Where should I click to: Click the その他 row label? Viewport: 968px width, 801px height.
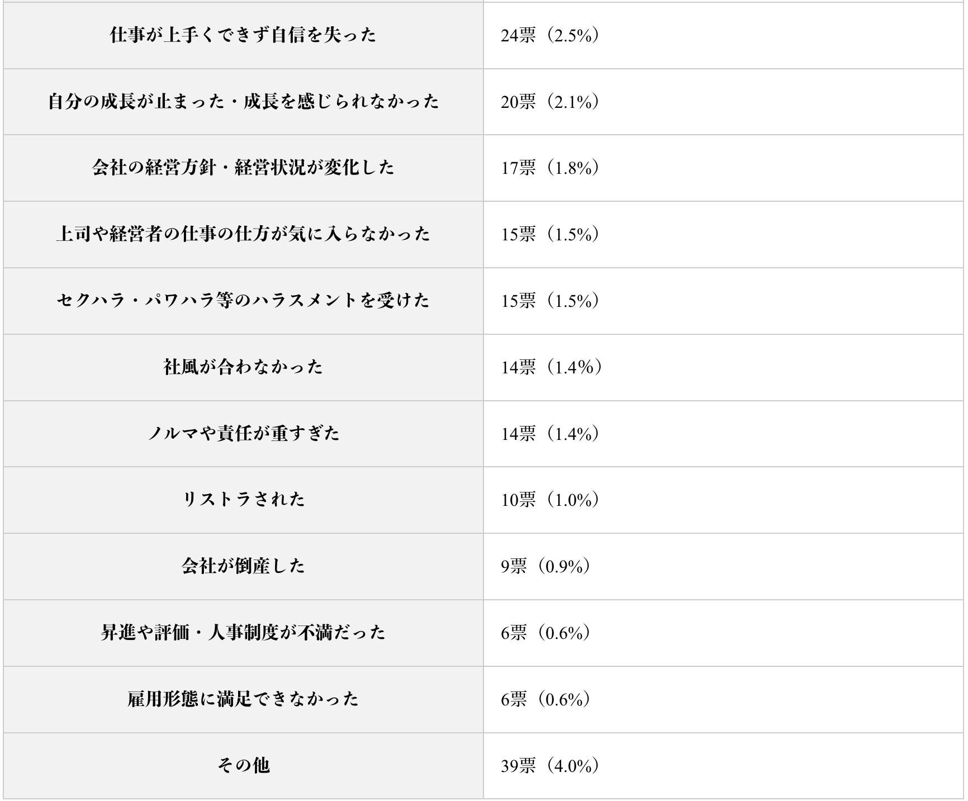tap(243, 766)
